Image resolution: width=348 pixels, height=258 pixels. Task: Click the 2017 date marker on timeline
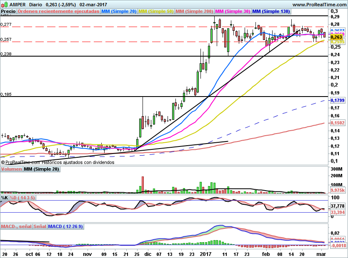point(205,254)
